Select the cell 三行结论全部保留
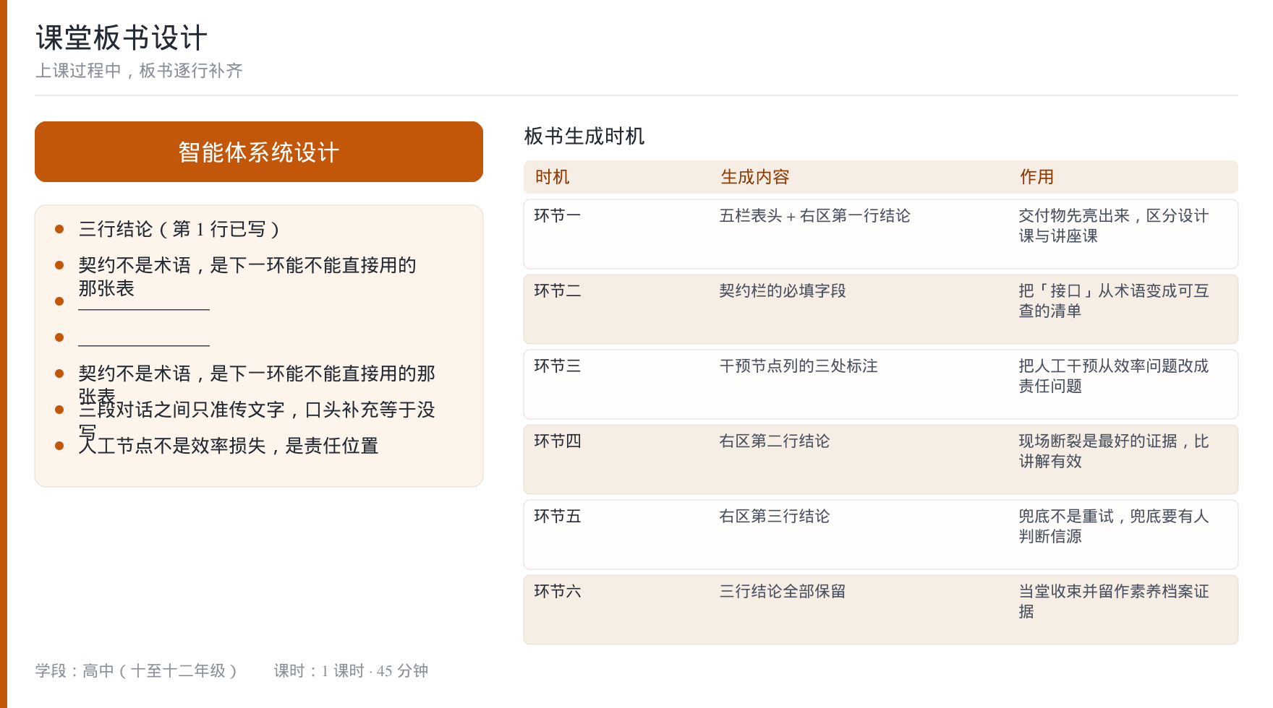Viewport: 1273px width, 708px height. tap(783, 591)
